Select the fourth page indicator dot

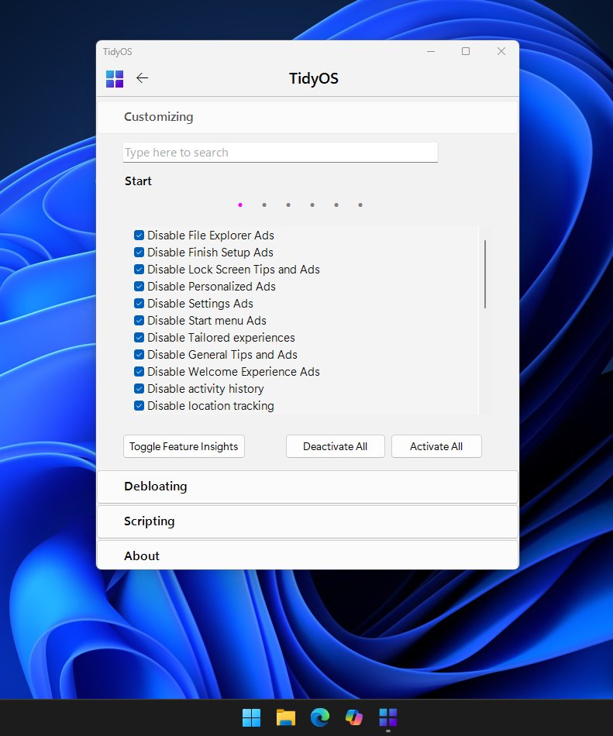point(312,205)
